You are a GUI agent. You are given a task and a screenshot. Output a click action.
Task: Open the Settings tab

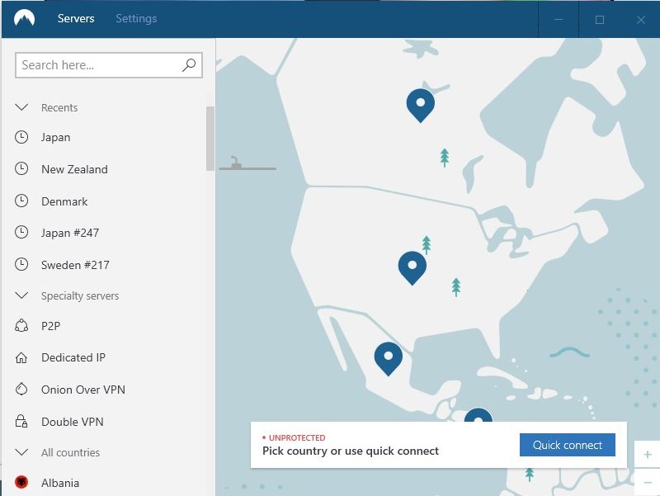tap(136, 18)
